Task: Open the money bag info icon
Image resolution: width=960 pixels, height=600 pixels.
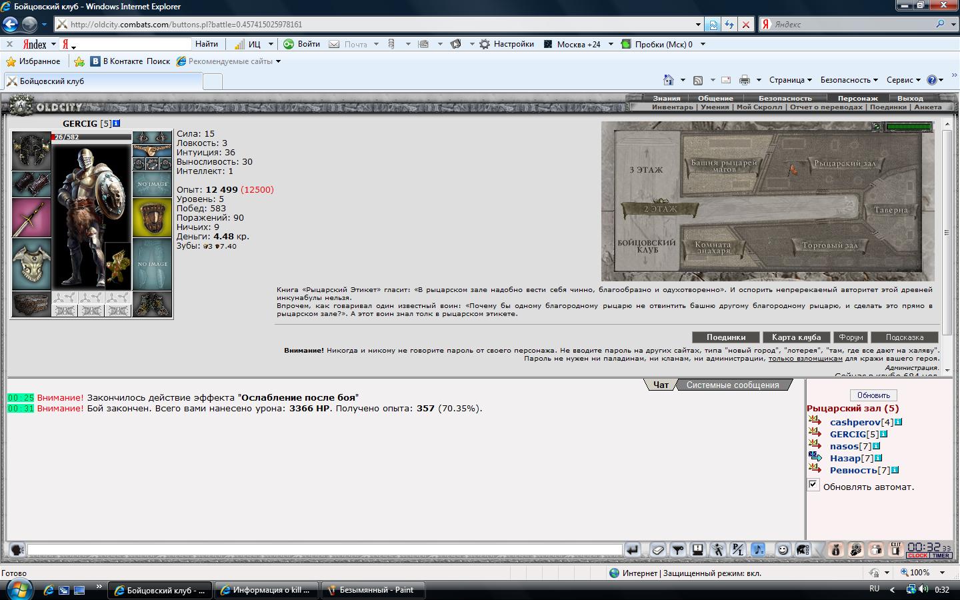Action: 835,550
